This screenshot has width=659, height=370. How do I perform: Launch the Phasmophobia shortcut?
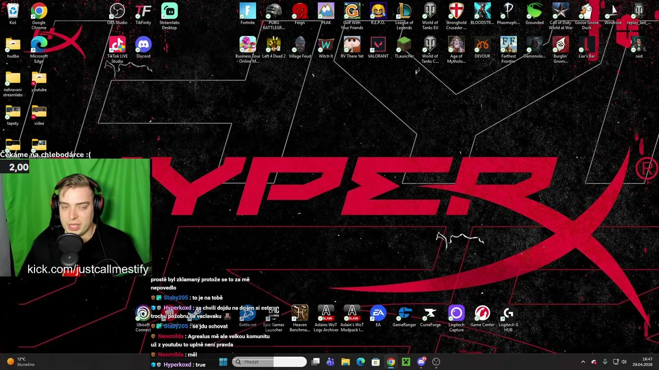(509, 14)
